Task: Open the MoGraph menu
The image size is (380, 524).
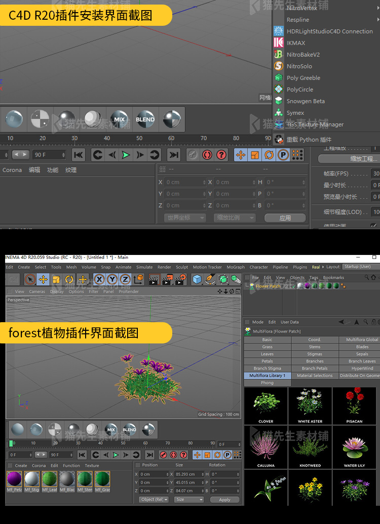Action: click(236, 267)
